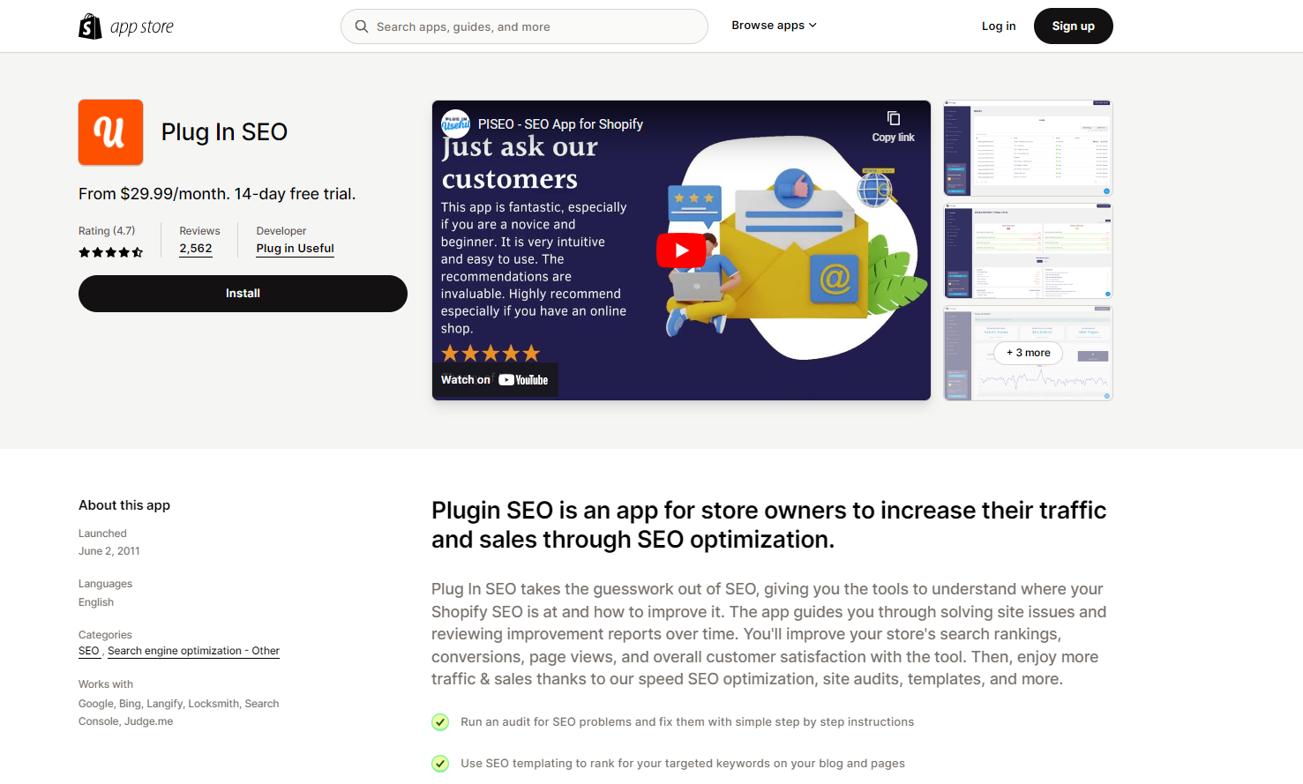Open the second screenshot thumbnail

1028,250
